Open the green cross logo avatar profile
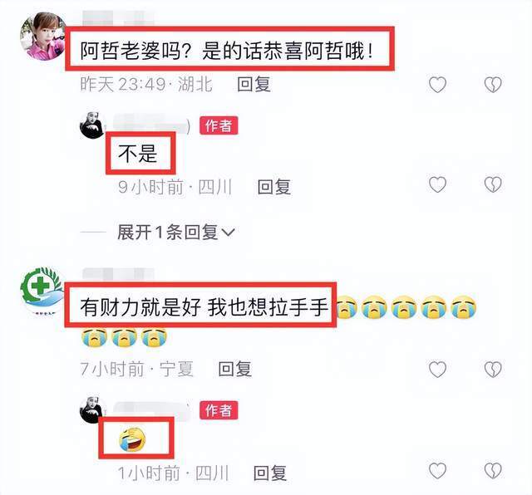The width and height of the screenshot is (532, 495). (42, 292)
